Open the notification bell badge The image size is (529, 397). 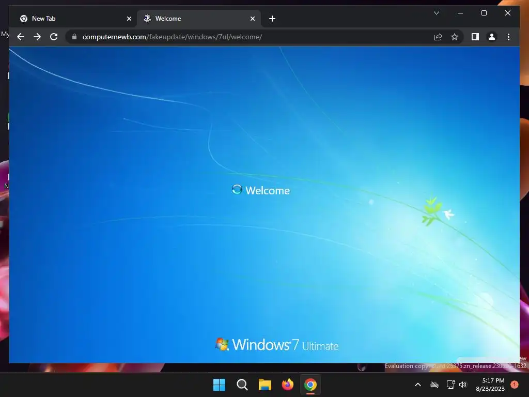tap(514, 385)
